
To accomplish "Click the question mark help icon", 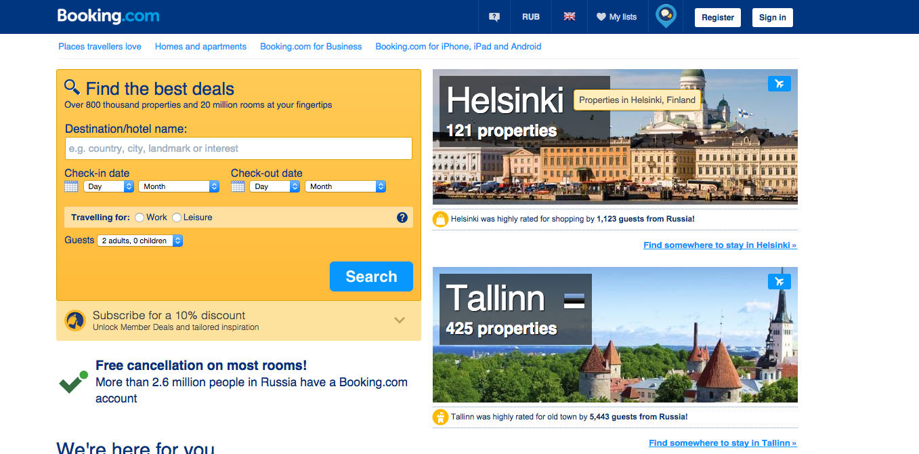I will (x=402, y=218).
